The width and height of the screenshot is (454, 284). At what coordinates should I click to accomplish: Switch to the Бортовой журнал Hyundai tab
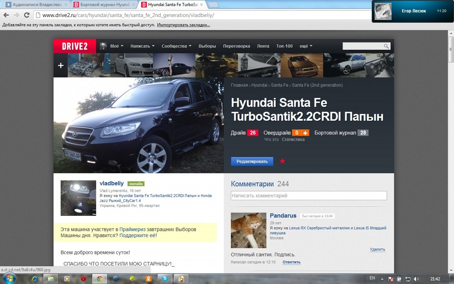[104, 5]
